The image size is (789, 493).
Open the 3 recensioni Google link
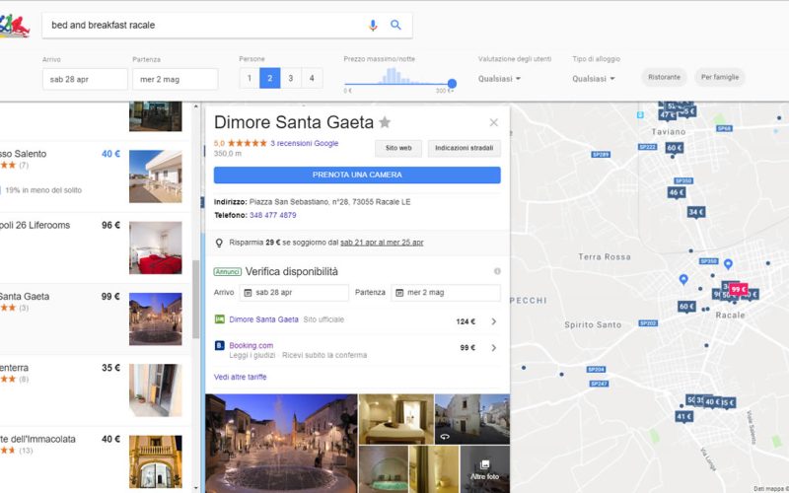click(x=305, y=143)
